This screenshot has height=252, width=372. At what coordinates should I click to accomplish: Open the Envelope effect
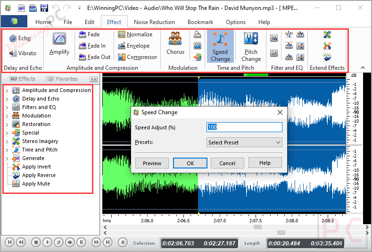(134, 46)
